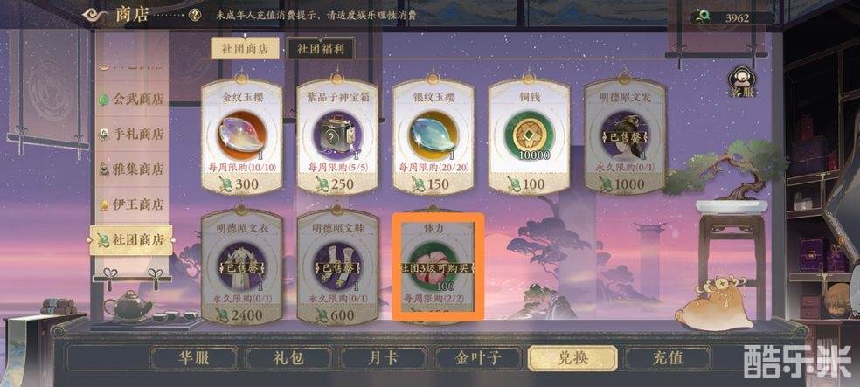Tap the 3962 currency balance display
The height and width of the screenshot is (387, 860).
tap(732, 17)
